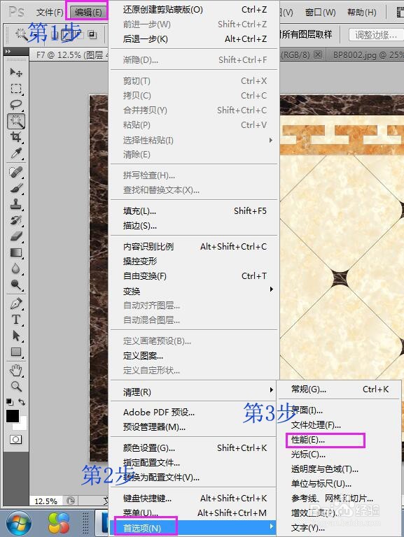
Task: Open the 窗口(W) menu
Action: coord(320,13)
